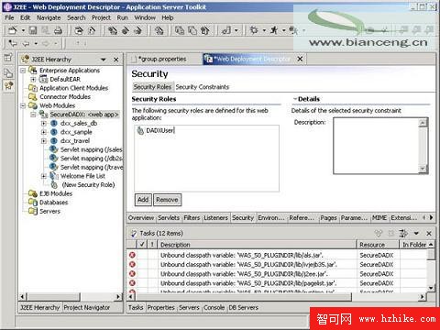
Task: Select the Connector Modules tree item
Action: tap(65, 97)
